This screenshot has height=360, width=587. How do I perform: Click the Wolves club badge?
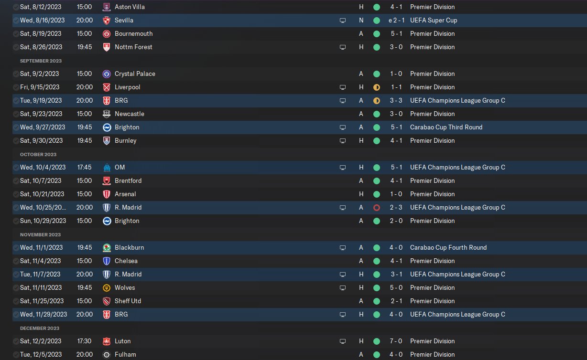coord(107,288)
